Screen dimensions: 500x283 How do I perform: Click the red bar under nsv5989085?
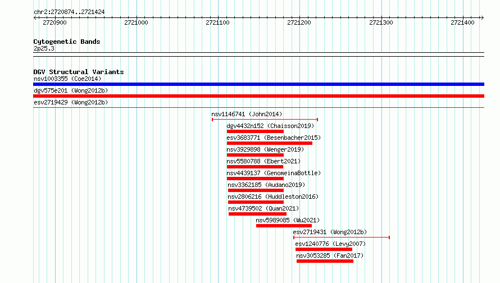point(284,226)
